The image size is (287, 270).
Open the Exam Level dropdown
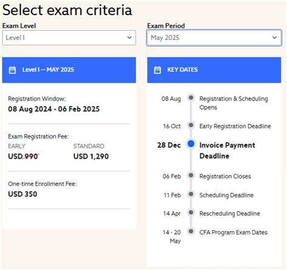pyautogui.click(x=69, y=38)
